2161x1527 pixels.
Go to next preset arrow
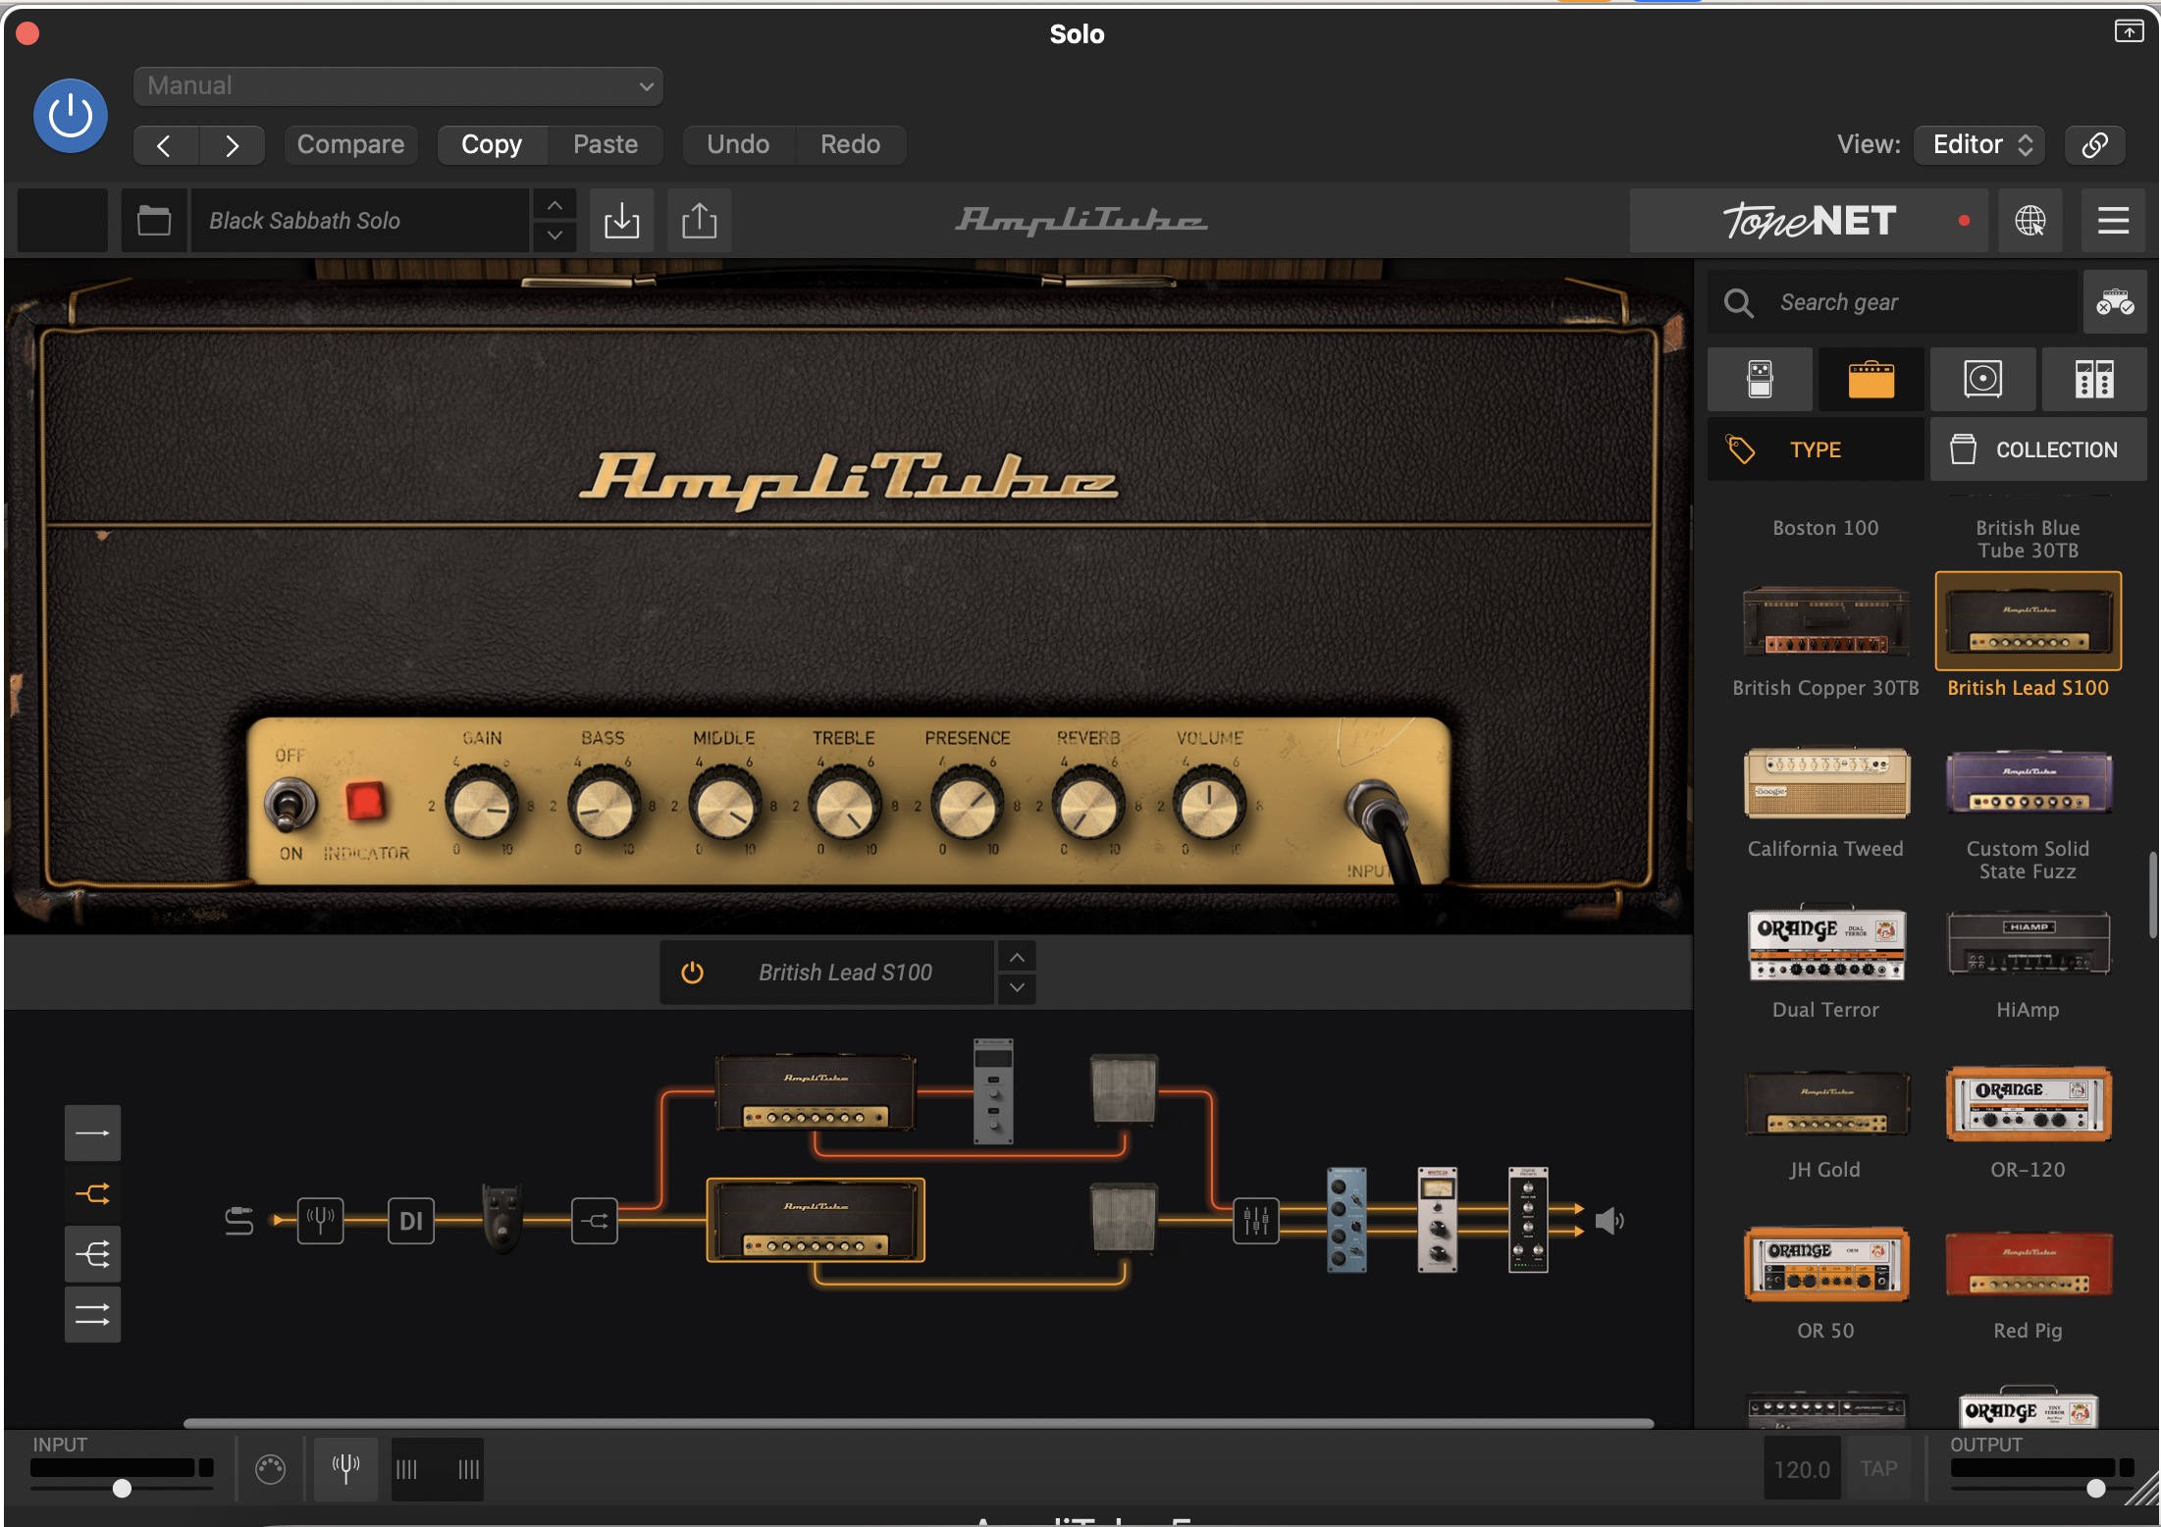tap(232, 145)
